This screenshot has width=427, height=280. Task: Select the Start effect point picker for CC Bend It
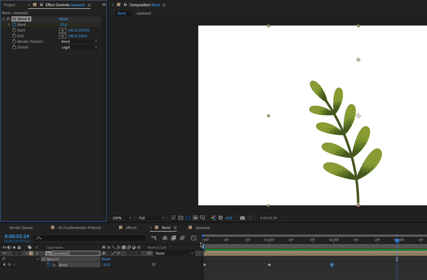click(x=62, y=30)
